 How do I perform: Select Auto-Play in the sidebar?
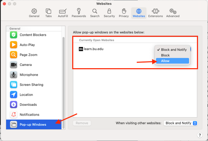34,45
